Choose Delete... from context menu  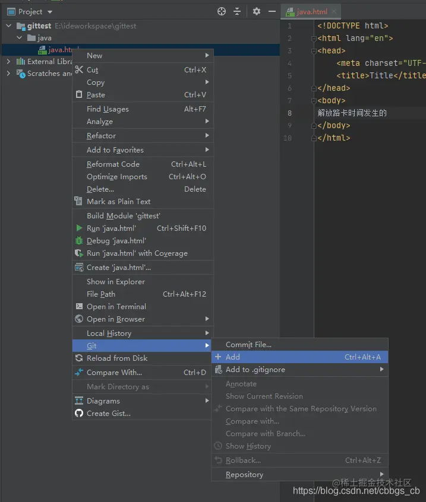point(143,189)
